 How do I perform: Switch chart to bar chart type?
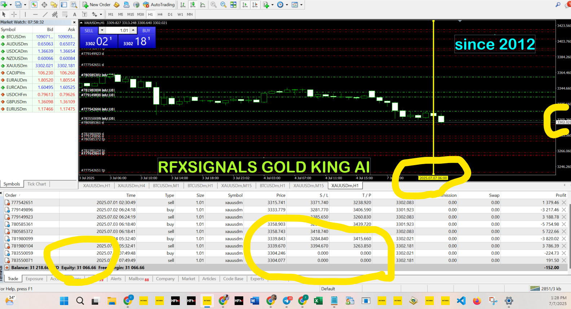[183, 5]
